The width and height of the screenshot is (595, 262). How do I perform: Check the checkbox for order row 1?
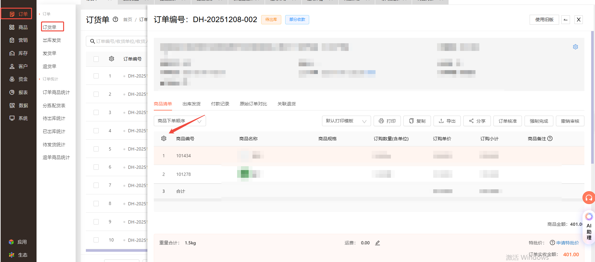point(96,76)
